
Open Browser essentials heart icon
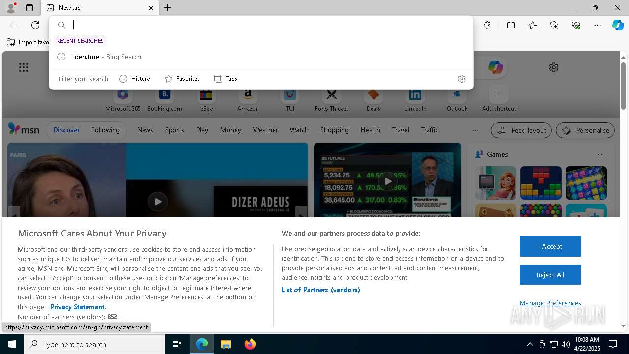pyautogui.click(x=576, y=25)
